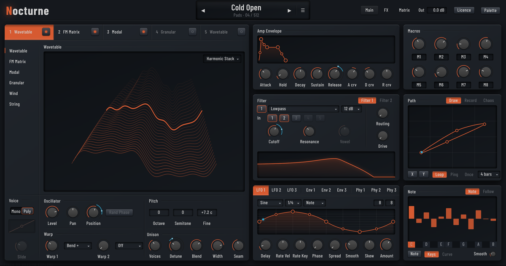Screen dimensions: 506x266
Task: Click the Warp 1 knob
Action: click(52, 245)
